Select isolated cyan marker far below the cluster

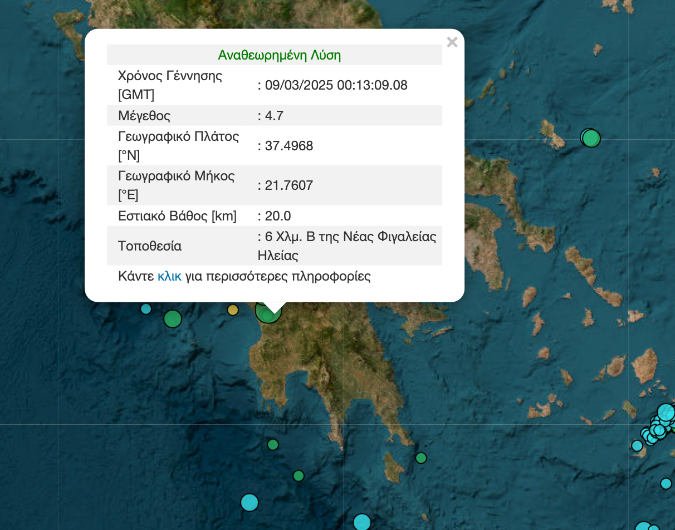pyautogui.click(x=666, y=483)
